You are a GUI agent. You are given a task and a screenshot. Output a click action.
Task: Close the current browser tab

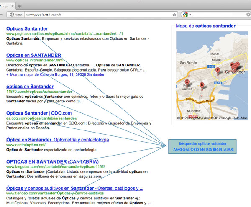click(13, 6)
